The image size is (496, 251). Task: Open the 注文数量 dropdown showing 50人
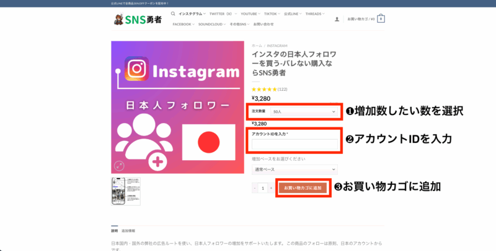(x=304, y=112)
